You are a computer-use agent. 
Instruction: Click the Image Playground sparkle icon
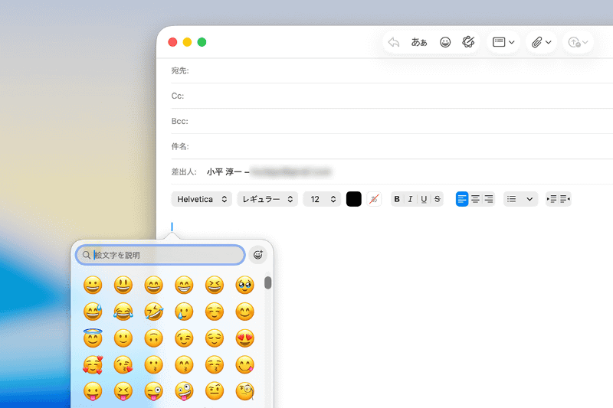pos(468,42)
